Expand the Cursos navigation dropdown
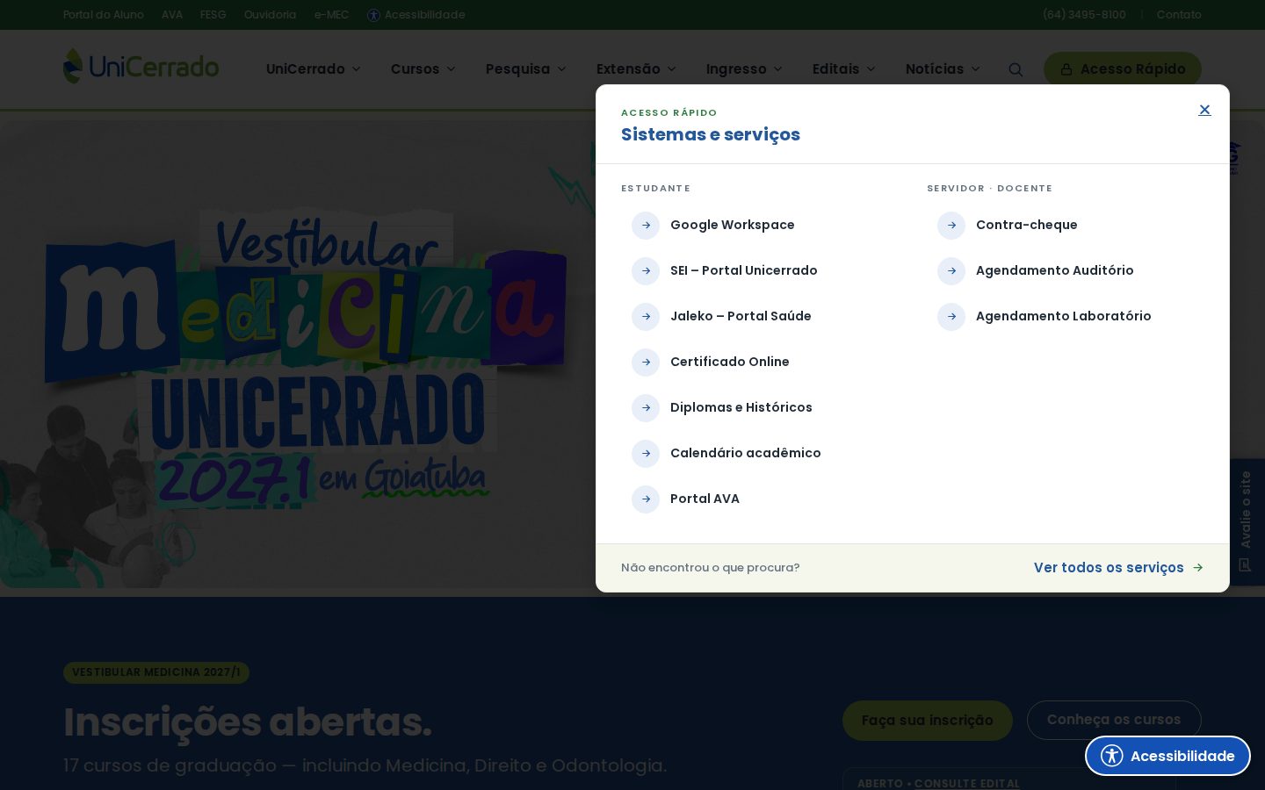Viewport: 1265px width, 790px height. point(423,69)
